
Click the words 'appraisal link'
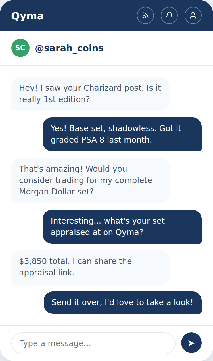pos(47,273)
